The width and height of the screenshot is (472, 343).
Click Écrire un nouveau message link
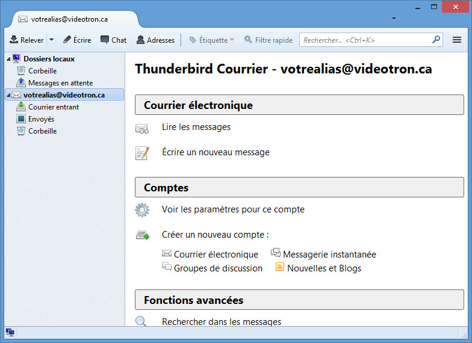(x=216, y=152)
